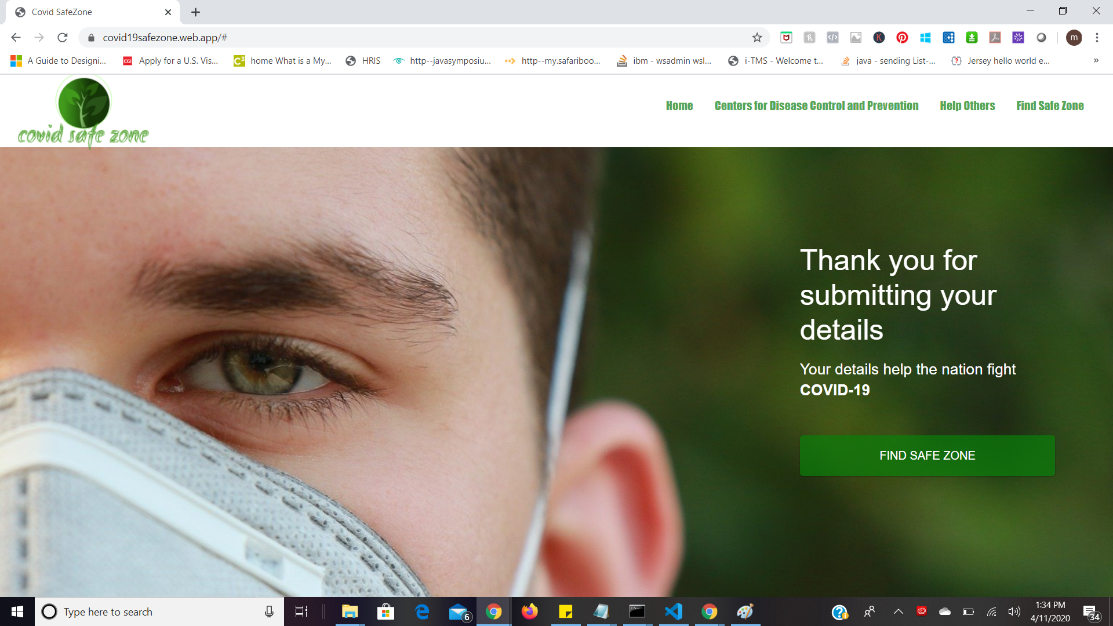This screenshot has width=1113, height=626.
Task: Open the volume control in the tray
Action: (x=1014, y=612)
